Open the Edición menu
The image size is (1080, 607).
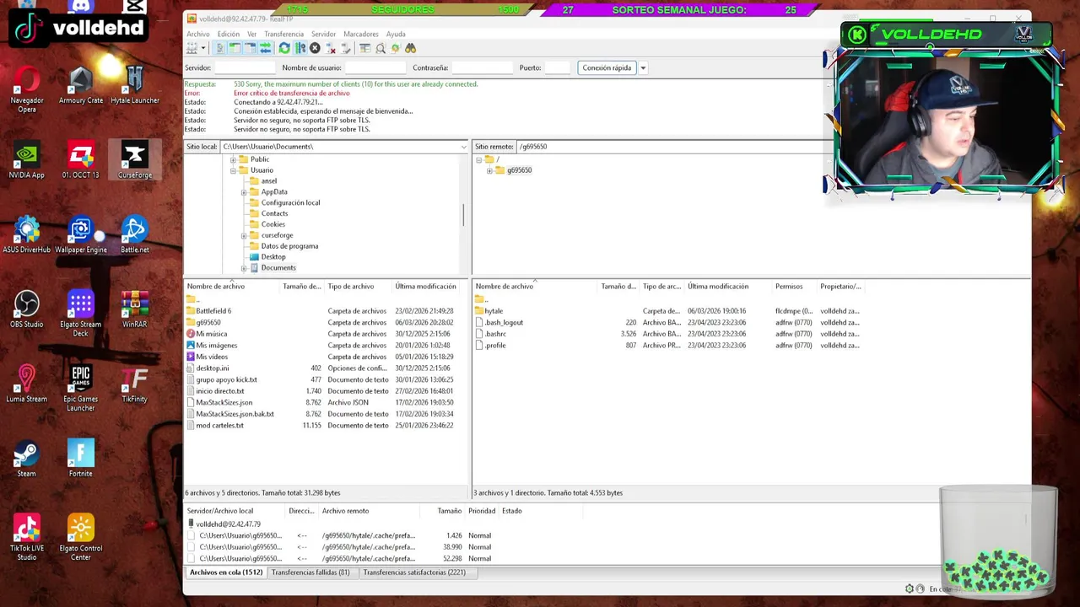pyautogui.click(x=228, y=35)
